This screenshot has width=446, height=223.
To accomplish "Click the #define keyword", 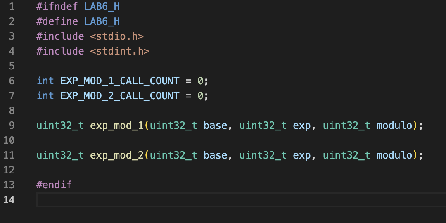I will coord(57,21).
